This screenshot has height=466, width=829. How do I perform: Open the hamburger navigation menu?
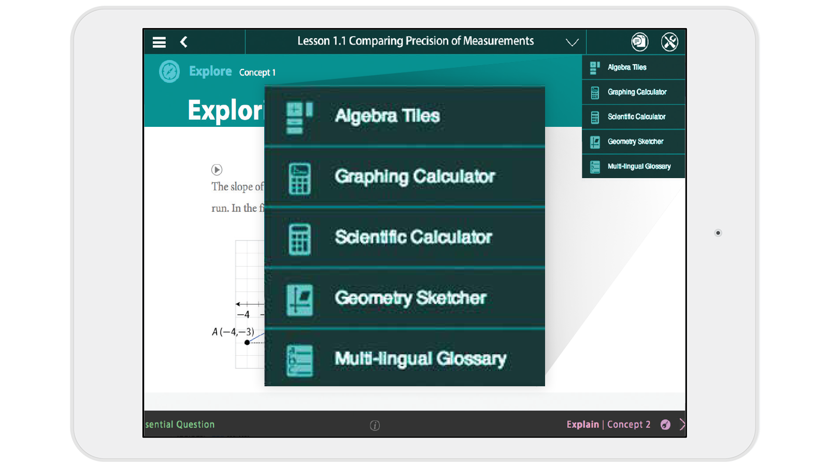(159, 41)
